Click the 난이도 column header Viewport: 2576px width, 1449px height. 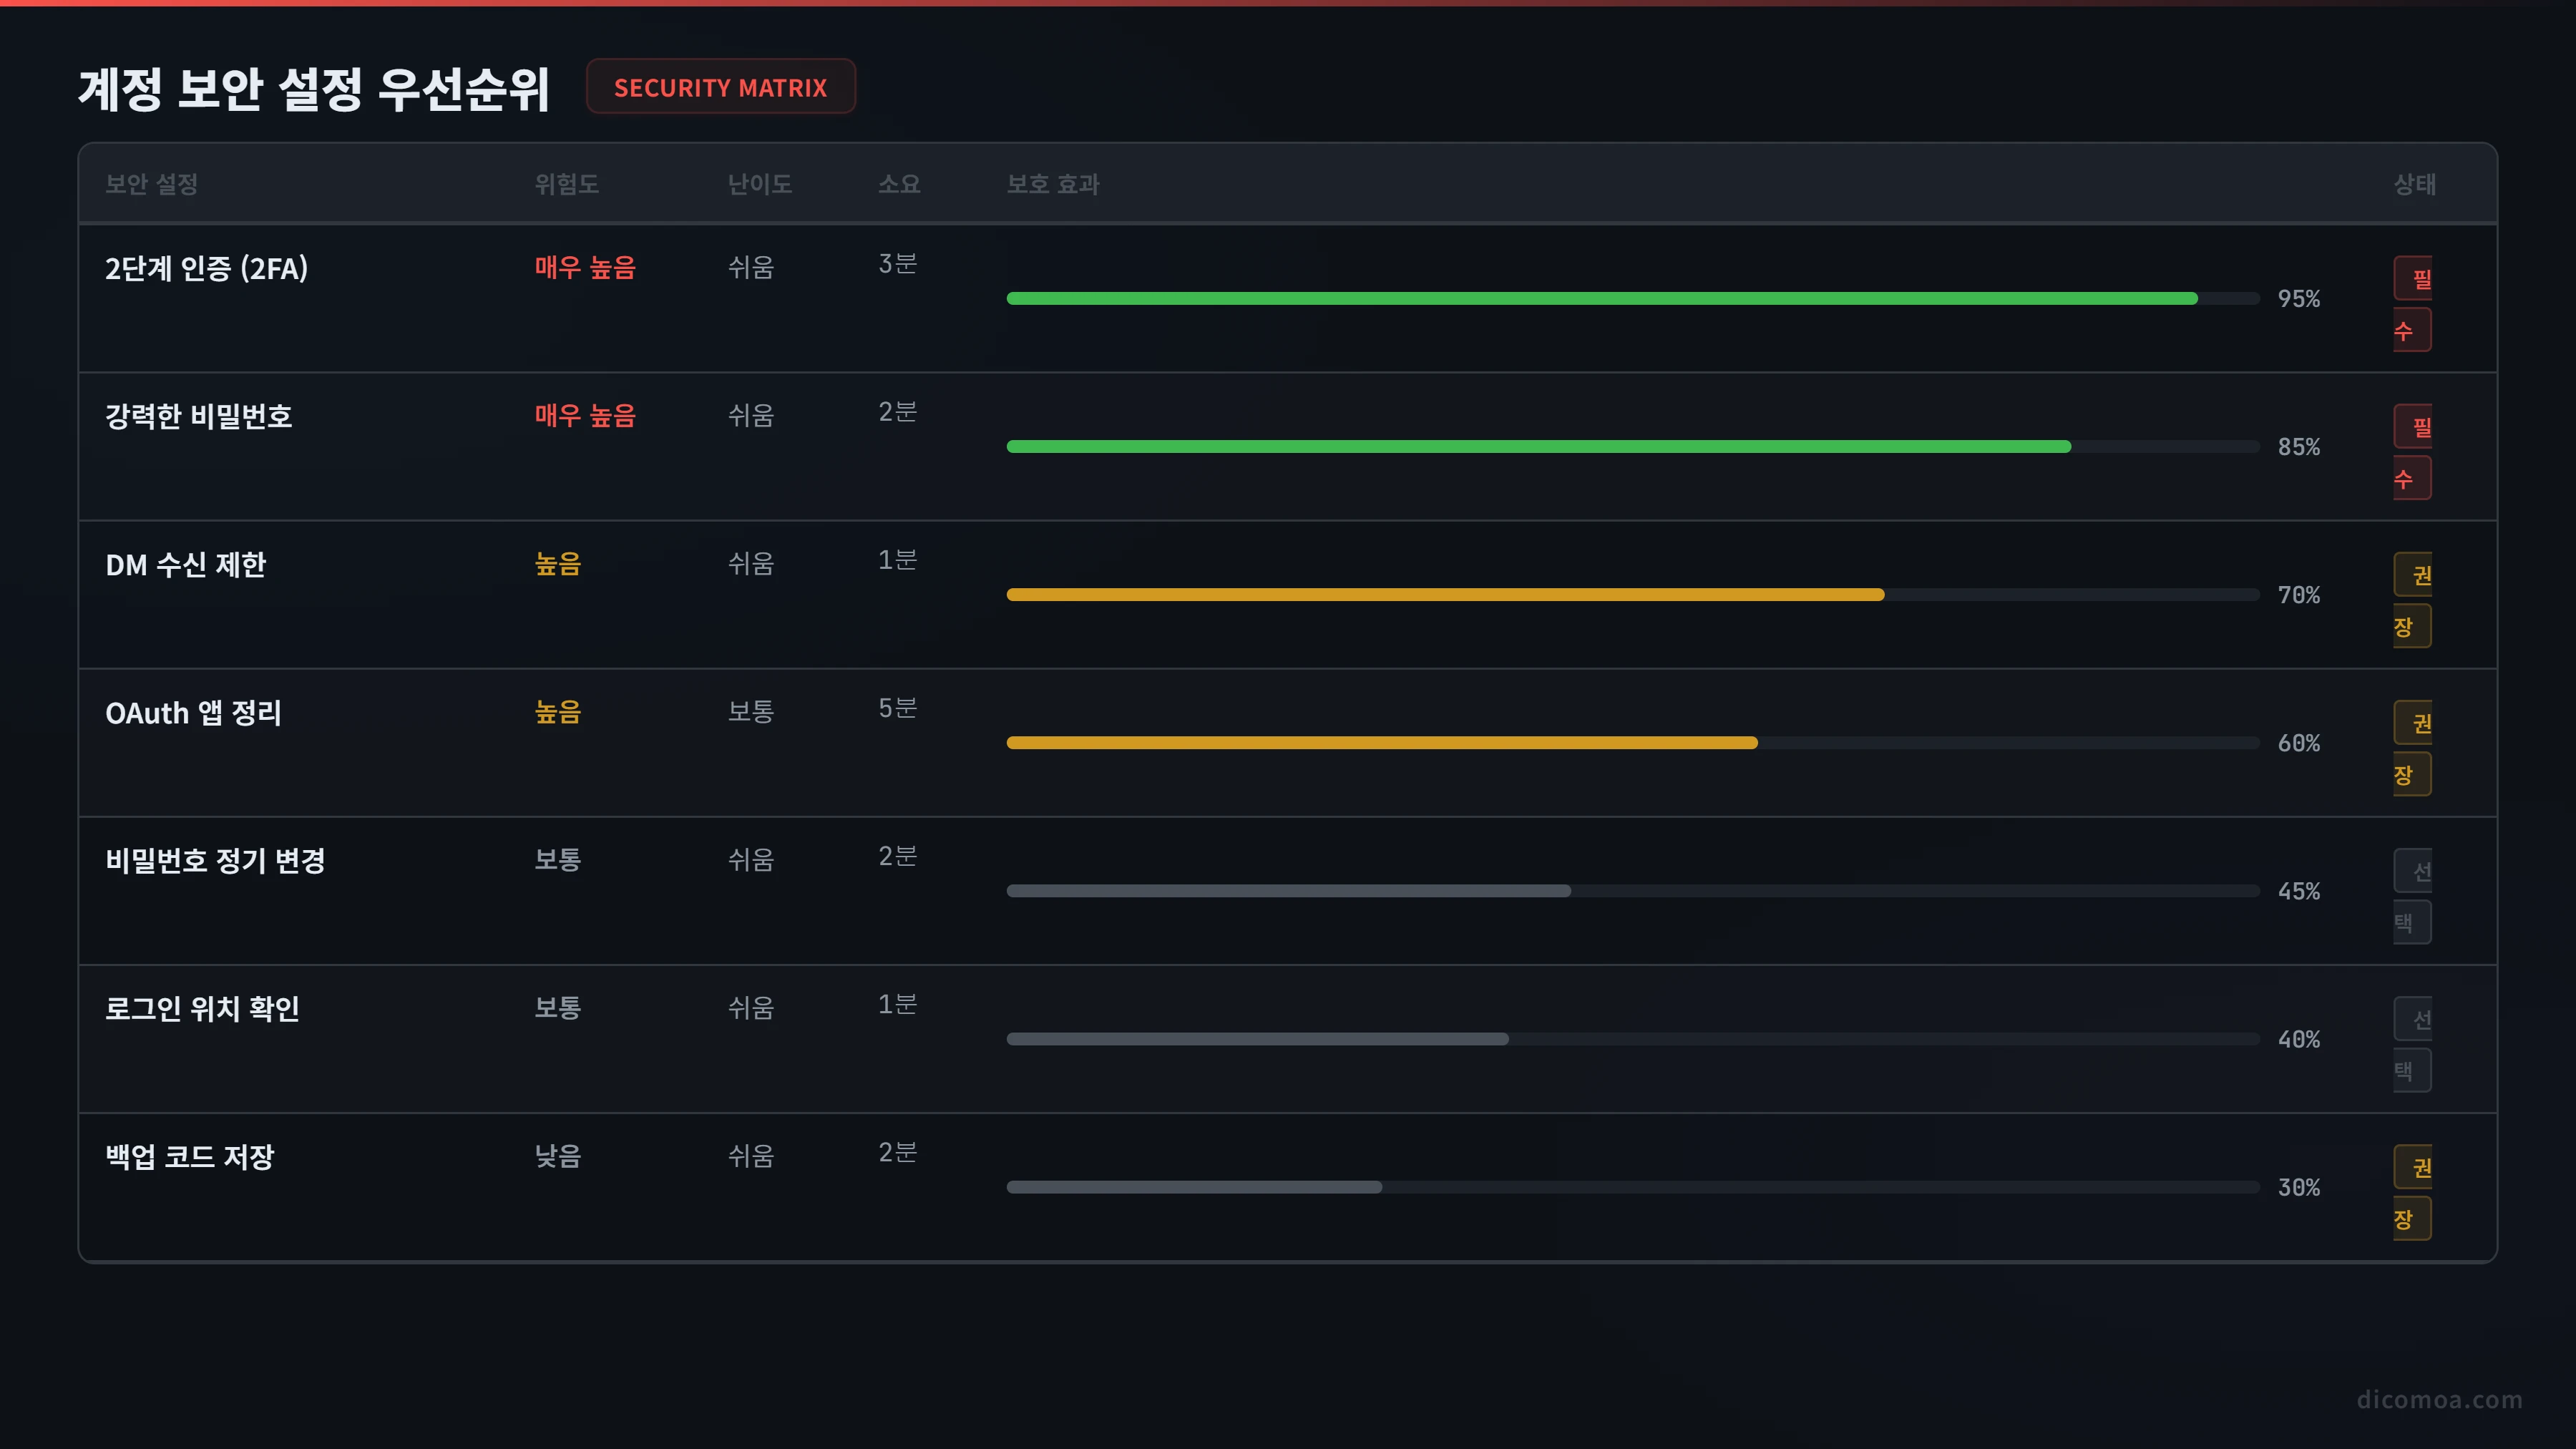pyautogui.click(x=760, y=184)
